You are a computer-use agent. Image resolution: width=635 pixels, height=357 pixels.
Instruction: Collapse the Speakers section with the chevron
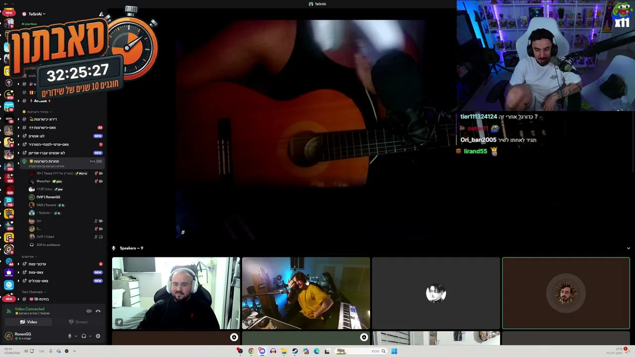tap(628, 248)
